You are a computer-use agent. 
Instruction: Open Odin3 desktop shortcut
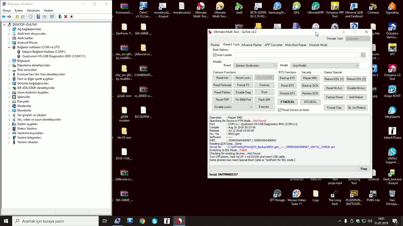pos(143,10)
